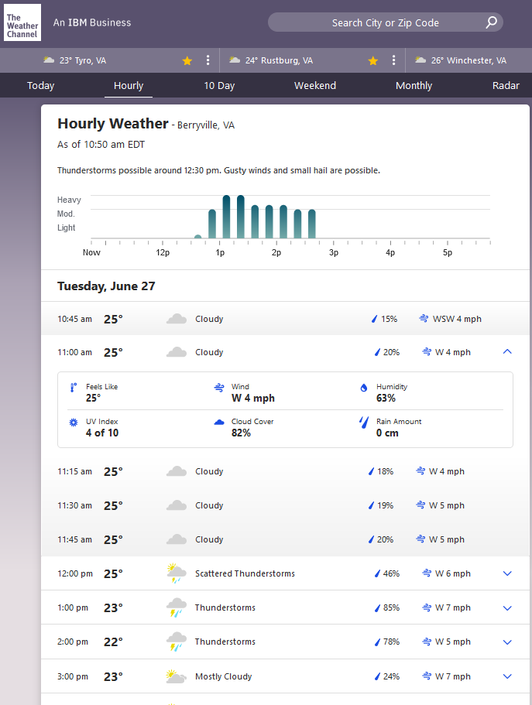Click cloudy icon in 11:30 am row
The image size is (532, 705).
[177, 505]
